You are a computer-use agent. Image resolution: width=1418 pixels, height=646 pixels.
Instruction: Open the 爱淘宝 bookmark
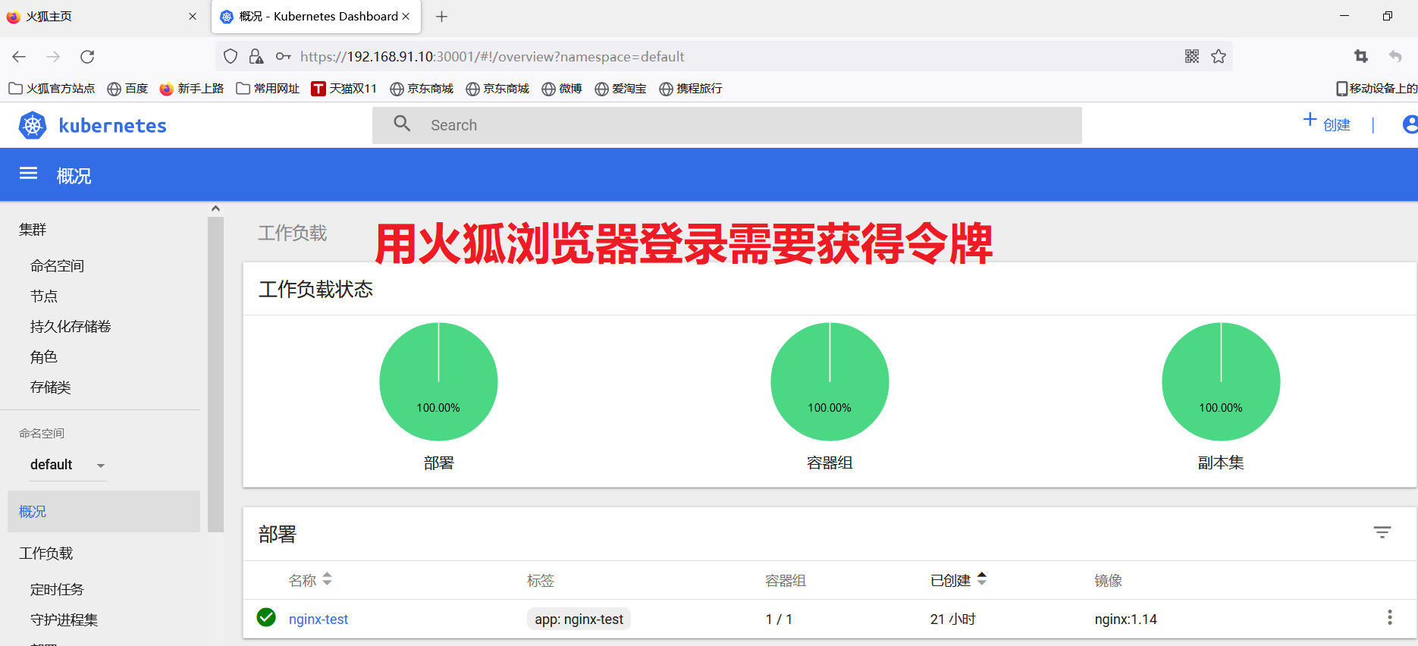[x=620, y=89]
